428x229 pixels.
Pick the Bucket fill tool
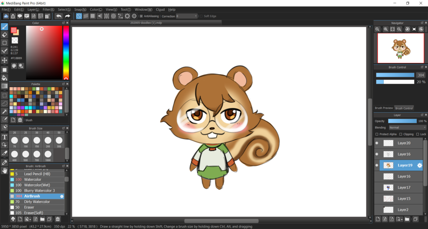[x=4, y=78]
